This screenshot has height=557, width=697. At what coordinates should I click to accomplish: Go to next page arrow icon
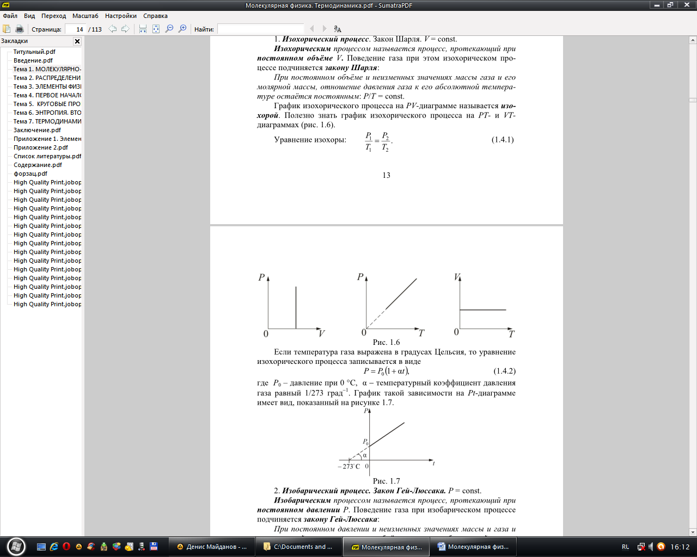click(x=125, y=29)
